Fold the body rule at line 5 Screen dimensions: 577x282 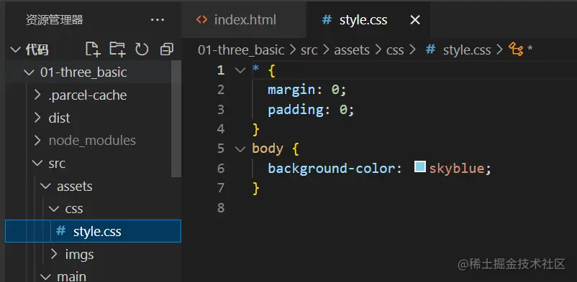pos(240,149)
